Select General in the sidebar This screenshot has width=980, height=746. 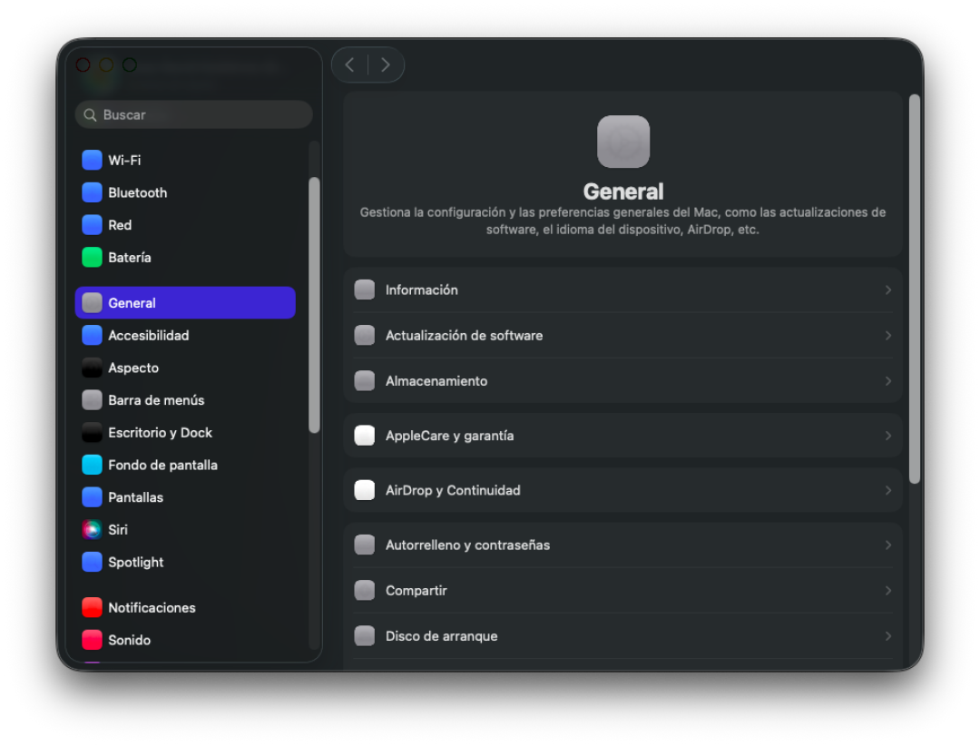pos(185,302)
